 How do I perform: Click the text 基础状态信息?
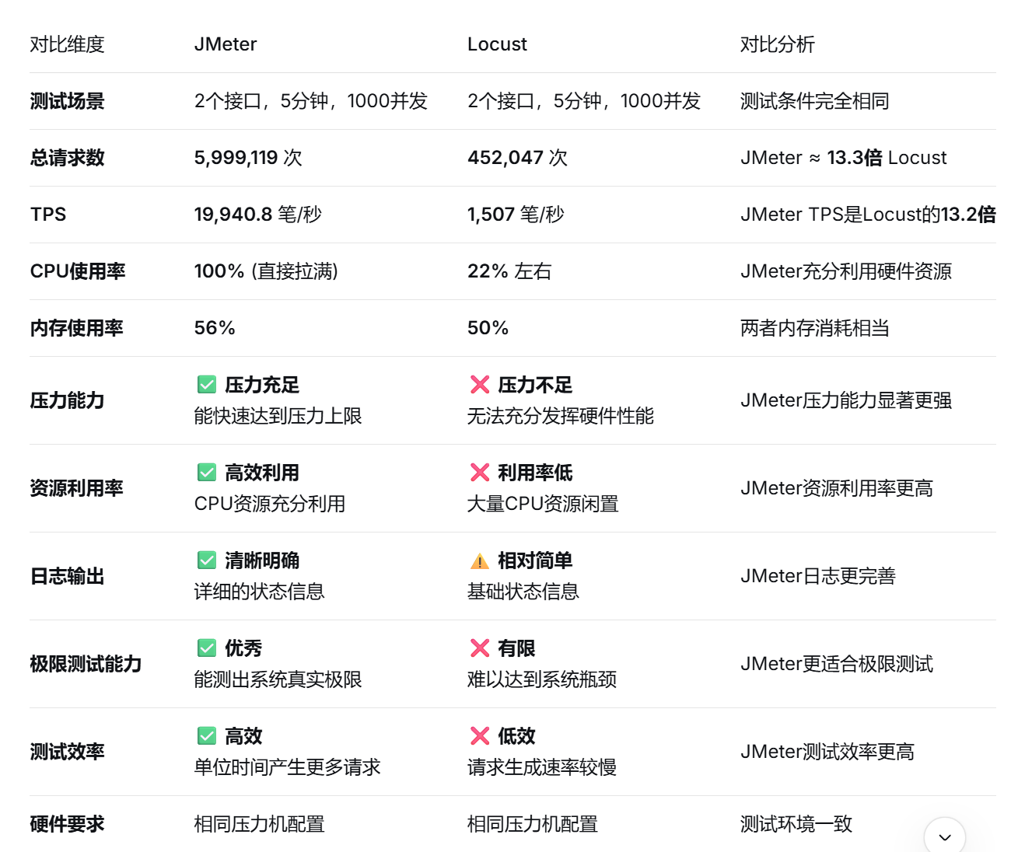coord(523,592)
